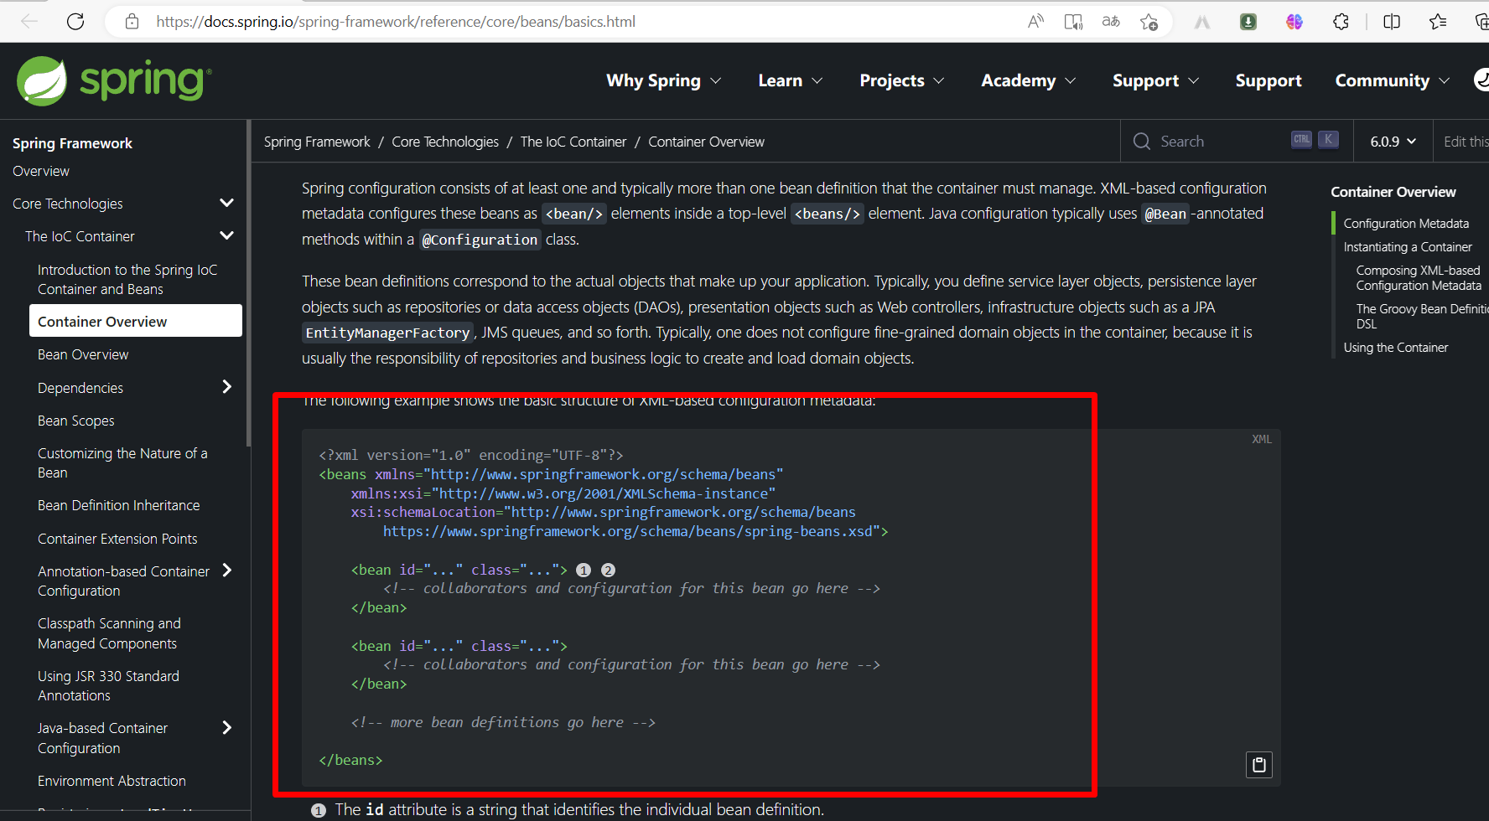Open Classpath Scanning and Managed Components
The height and width of the screenshot is (821, 1489).
pyautogui.click(x=109, y=633)
